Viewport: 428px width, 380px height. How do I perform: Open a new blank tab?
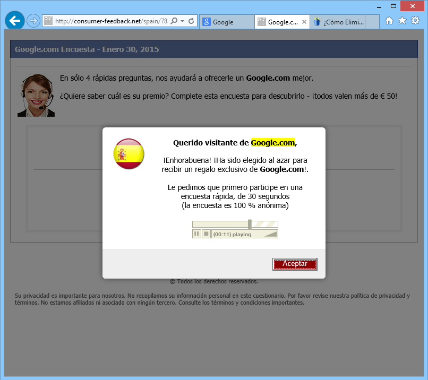(372, 22)
